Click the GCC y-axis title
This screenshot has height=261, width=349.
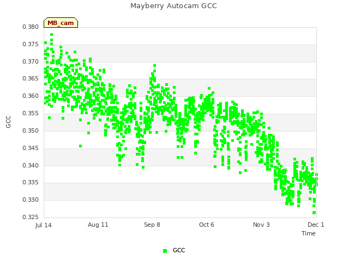click(8, 122)
